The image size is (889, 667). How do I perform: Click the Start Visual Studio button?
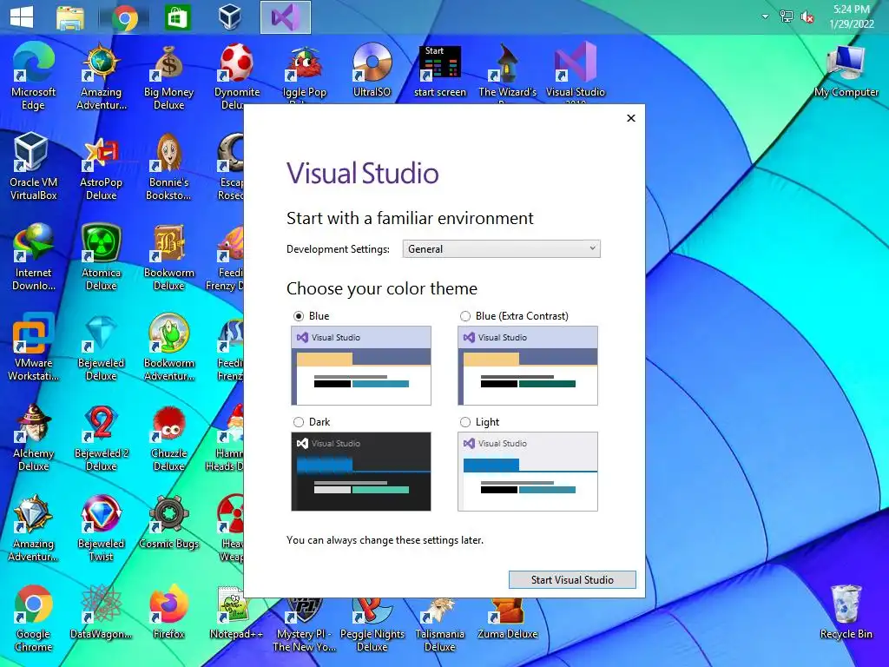[572, 579]
